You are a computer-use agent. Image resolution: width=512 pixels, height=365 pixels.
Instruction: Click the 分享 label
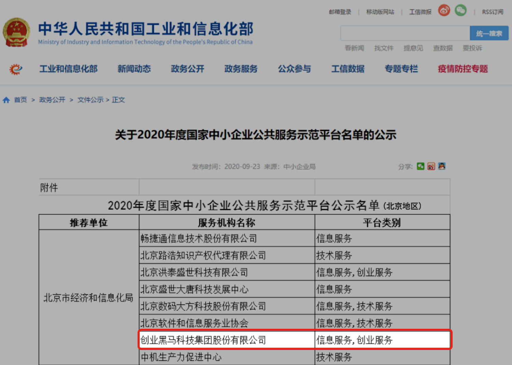406,167
